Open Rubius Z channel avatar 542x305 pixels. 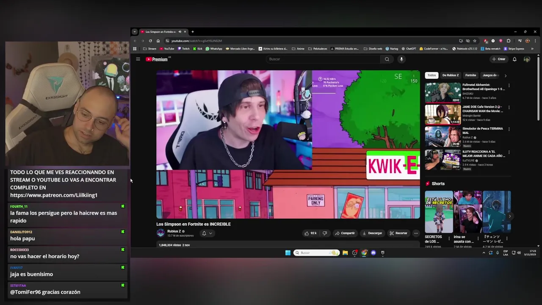click(160, 233)
